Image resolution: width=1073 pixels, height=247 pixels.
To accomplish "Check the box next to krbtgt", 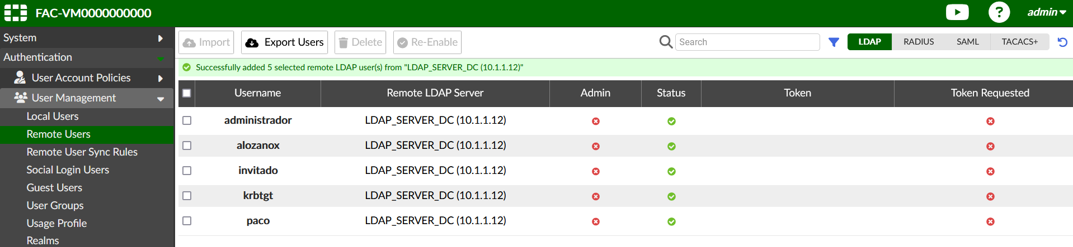I will pos(187,196).
